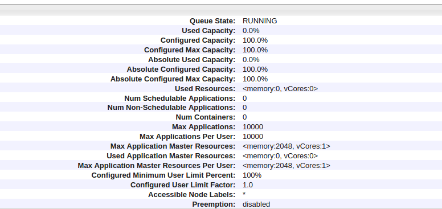Image resolution: width=442 pixels, height=209 pixels.
Task: Select the * value of Accessible Node Labels
Action: coord(244,194)
